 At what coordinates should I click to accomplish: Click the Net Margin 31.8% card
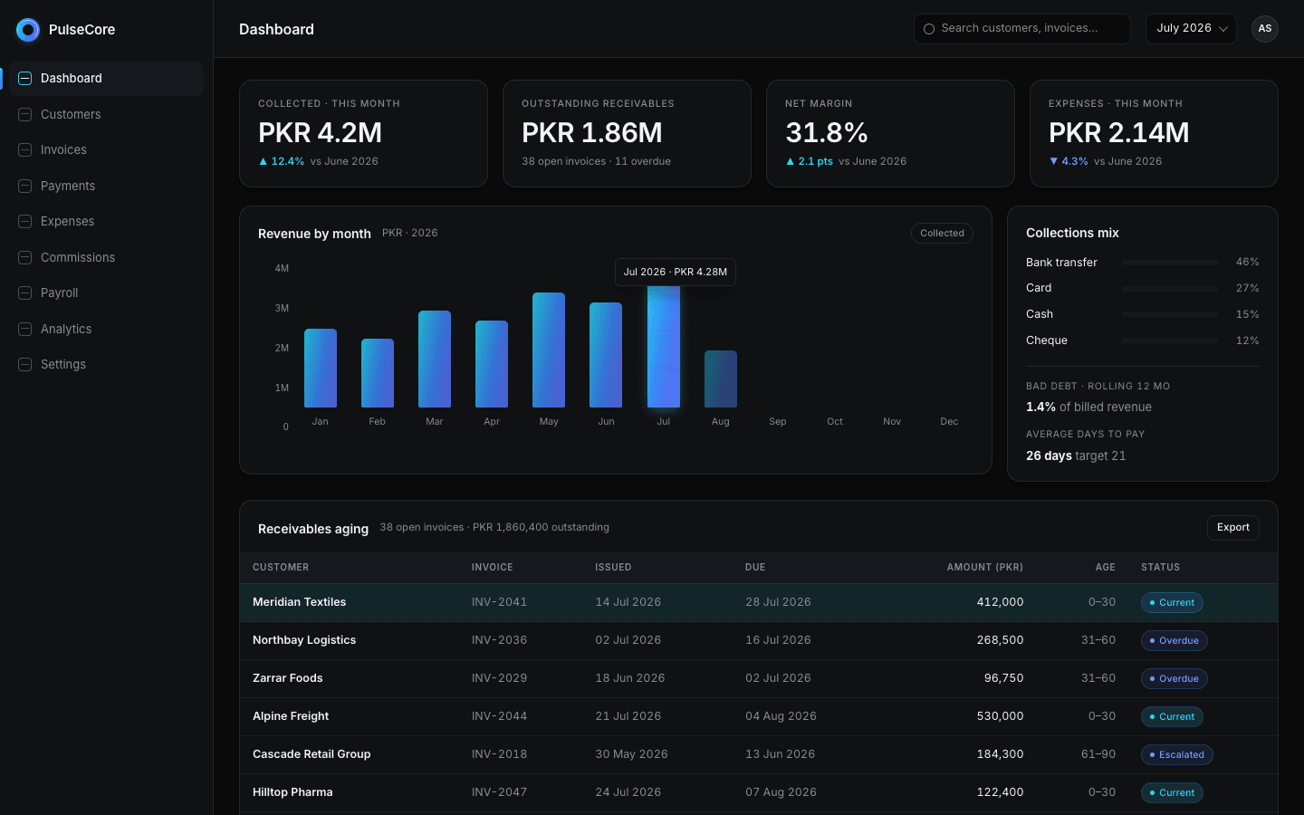tap(890, 133)
